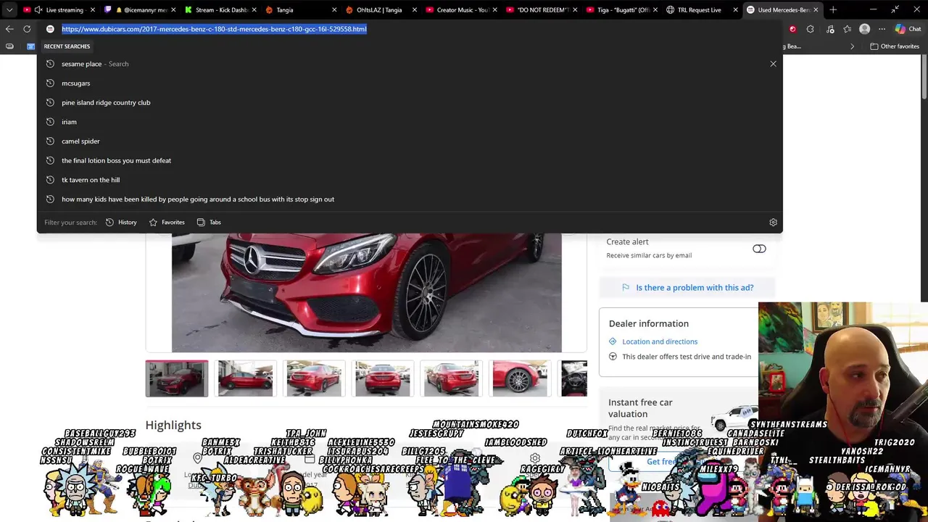The width and height of the screenshot is (928, 522).
Task: Close the Used Mercedes-Benz tab
Action: [816, 10]
